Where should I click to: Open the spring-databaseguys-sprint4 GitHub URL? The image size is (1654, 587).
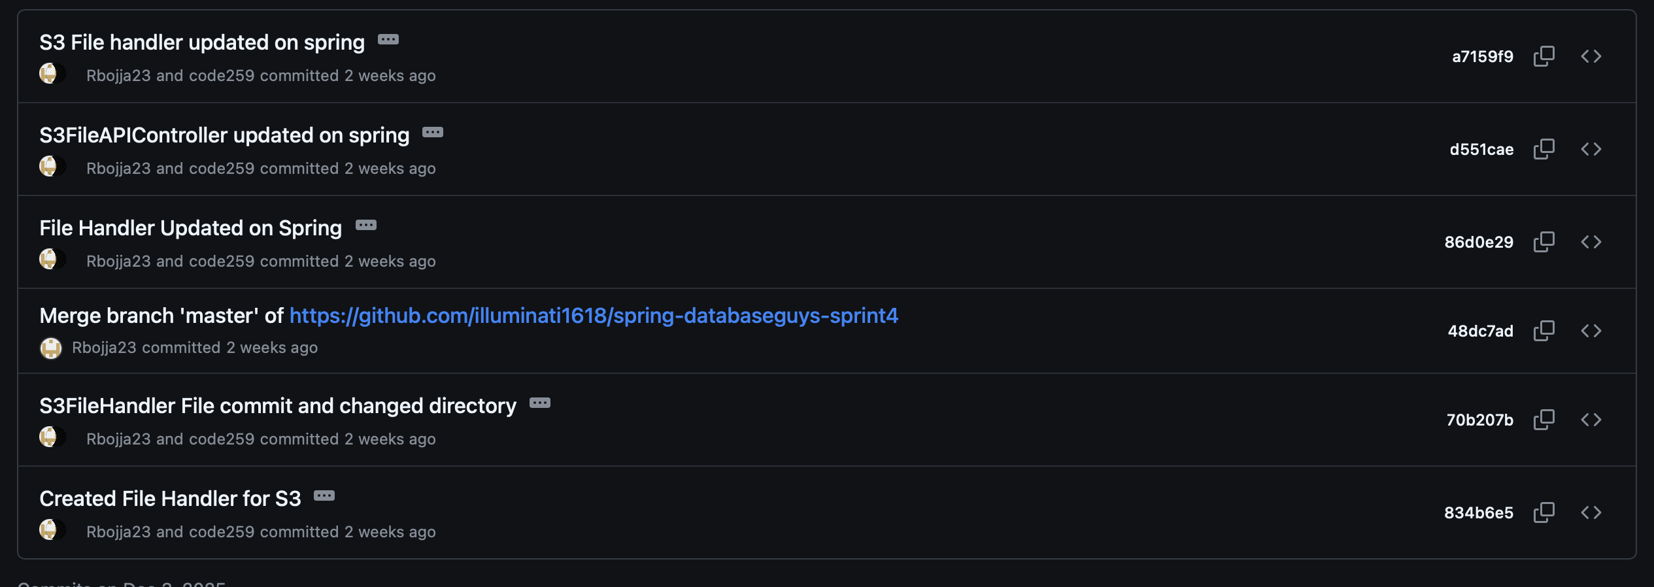(x=594, y=316)
